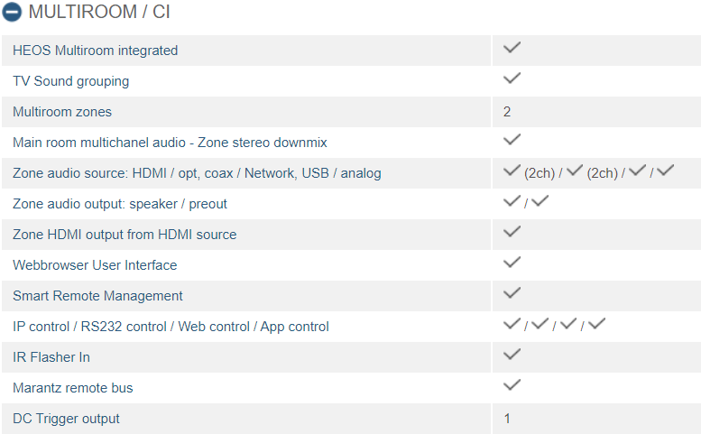The width and height of the screenshot is (701, 434).
Task: Click the Webbrowser User Interface checkmark
Action: click(512, 263)
